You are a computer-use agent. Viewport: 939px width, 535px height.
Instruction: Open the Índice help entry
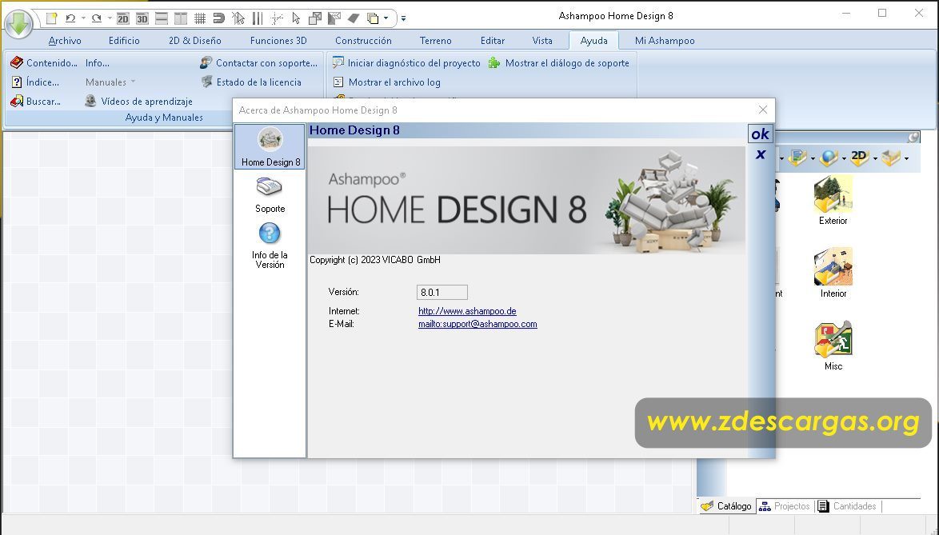35,82
